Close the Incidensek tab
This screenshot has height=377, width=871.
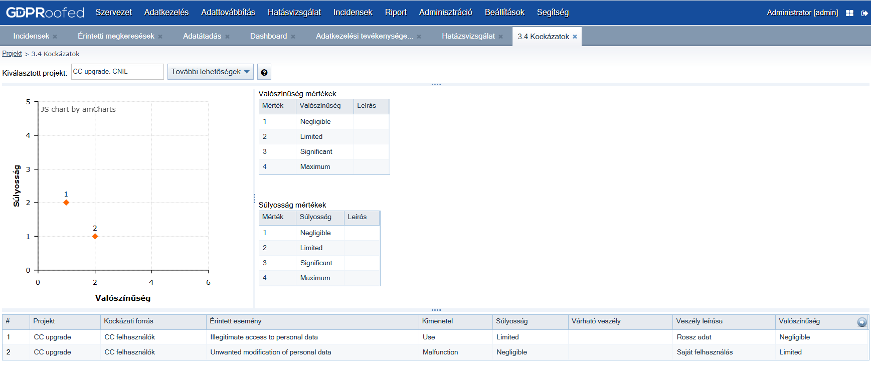[55, 37]
